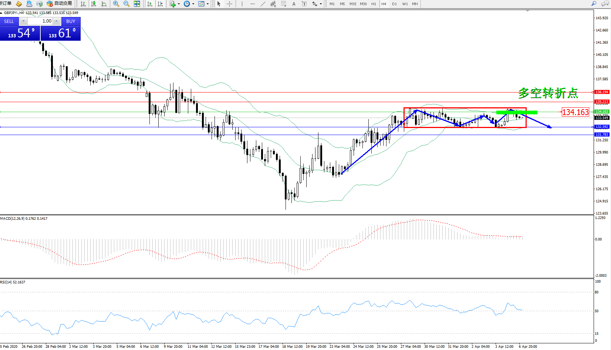Click the tile windows icon
This screenshot has height=350, width=611.
(x=137, y=4)
